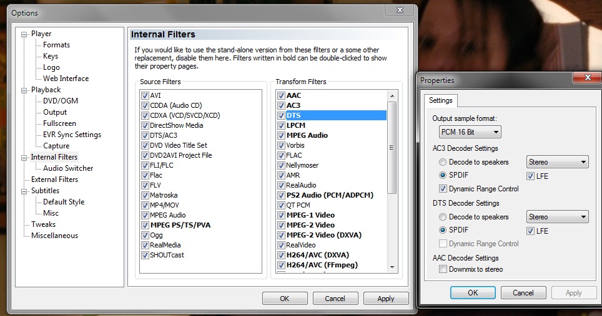
Task: Select External Filters tree item
Action: [x=54, y=180]
